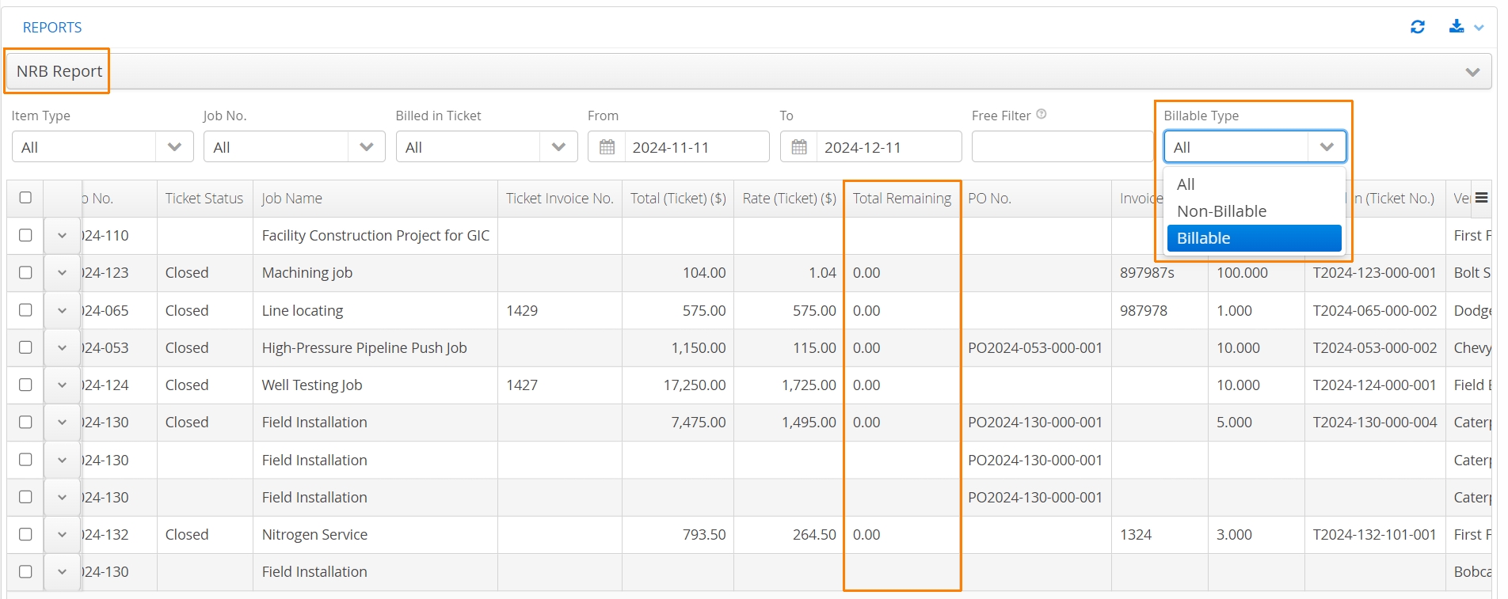
Task: Select ticket number T2024-132-101-001 cell
Action: [1374, 534]
